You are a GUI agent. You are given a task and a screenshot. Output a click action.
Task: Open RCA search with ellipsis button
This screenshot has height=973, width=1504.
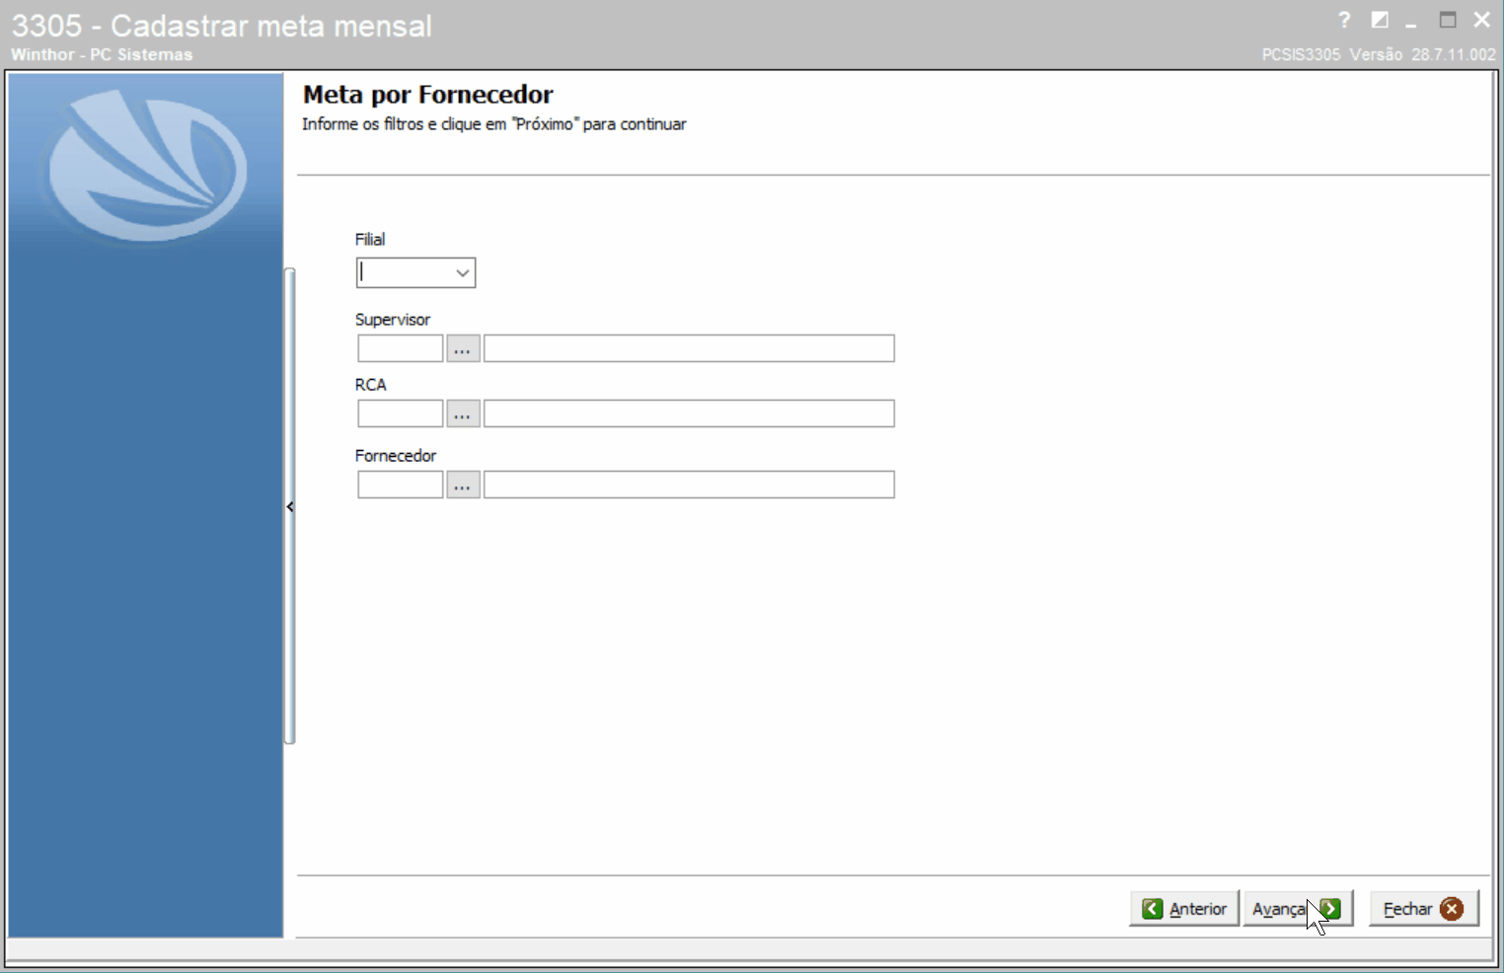(x=463, y=413)
